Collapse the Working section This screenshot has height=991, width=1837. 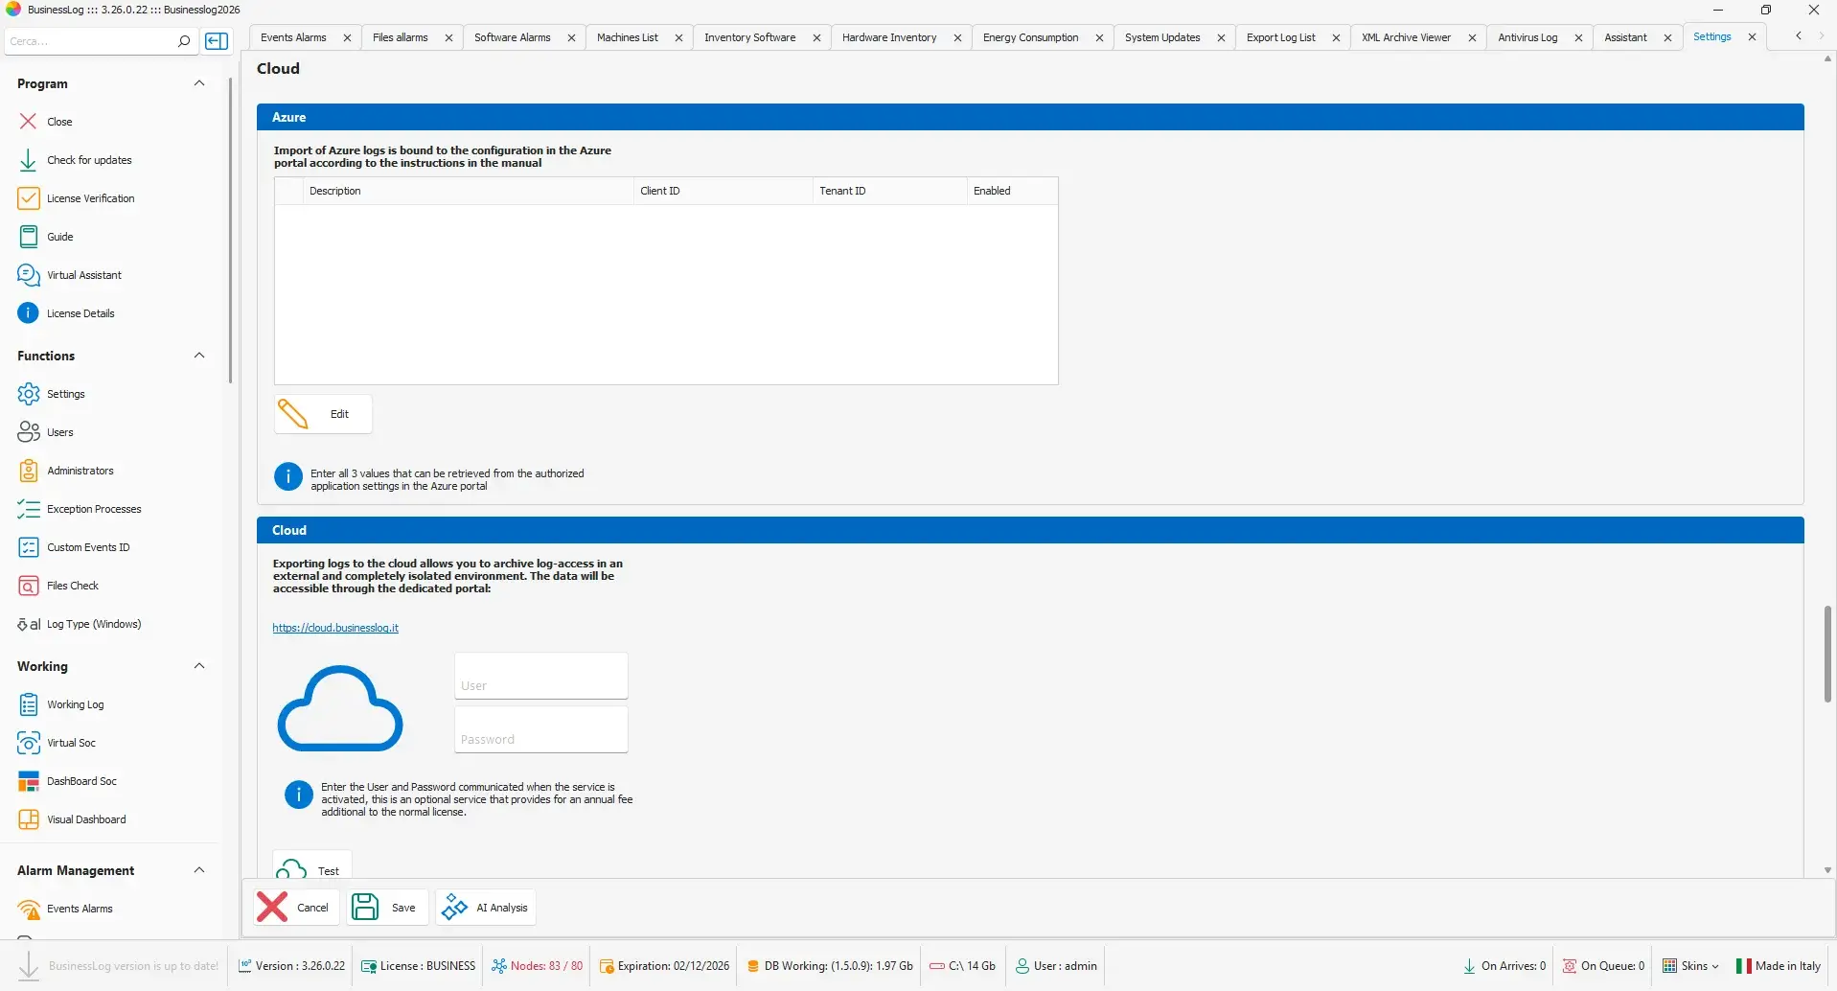coord(199,666)
